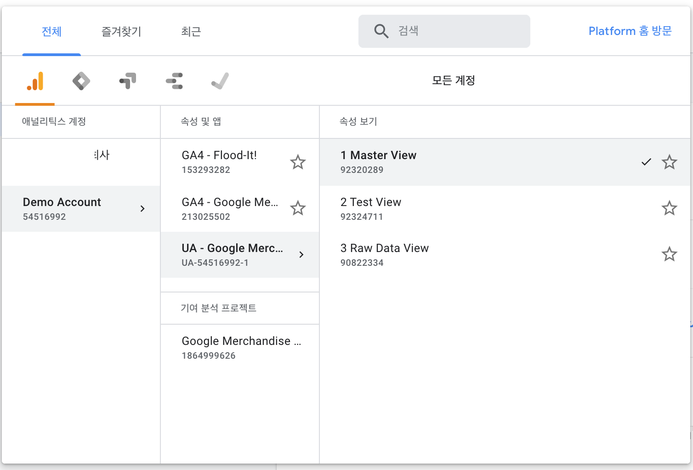The width and height of the screenshot is (693, 470).
Task: Click into the 검색 search field
Action: tap(444, 31)
